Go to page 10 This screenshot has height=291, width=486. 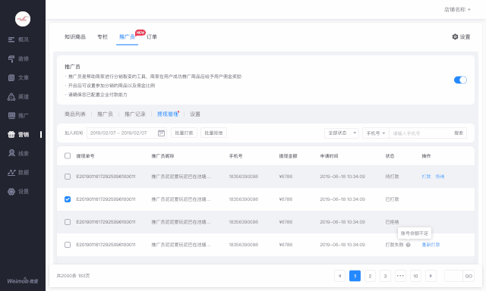pyautogui.click(x=415, y=276)
